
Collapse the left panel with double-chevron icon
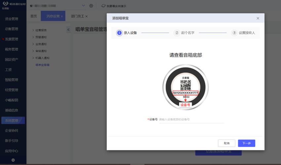(x=68, y=30)
